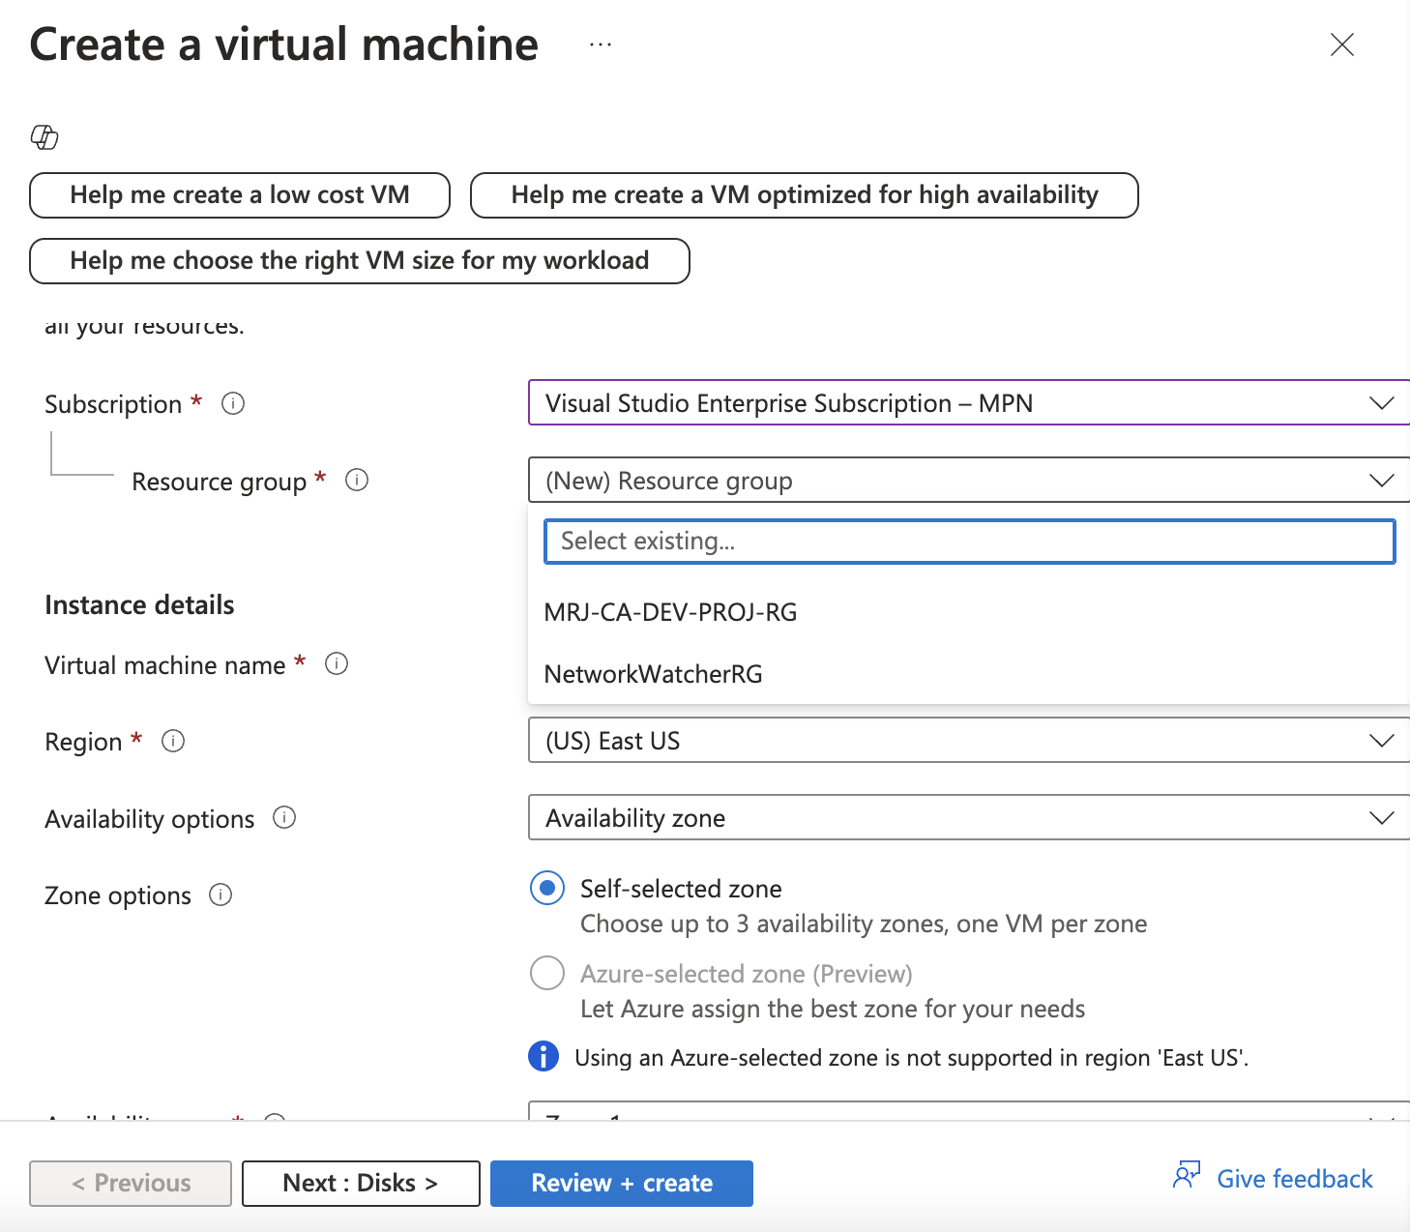Select the Self-selected zone radio button
The image size is (1410, 1232).
click(x=547, y=888)
